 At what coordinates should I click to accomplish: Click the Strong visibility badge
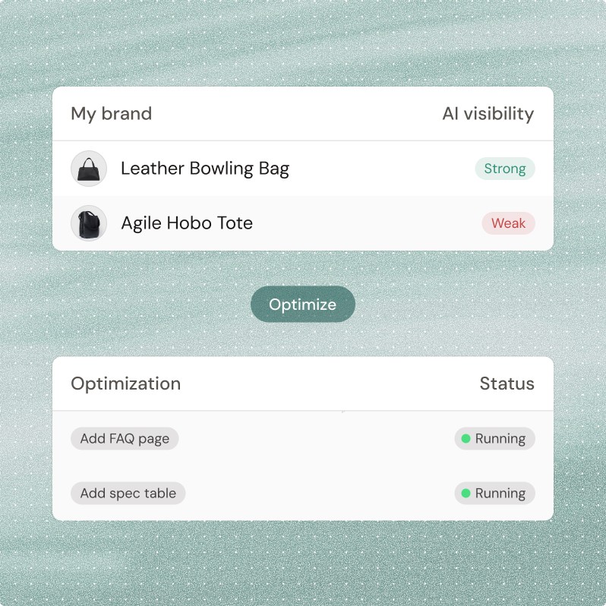505,169
